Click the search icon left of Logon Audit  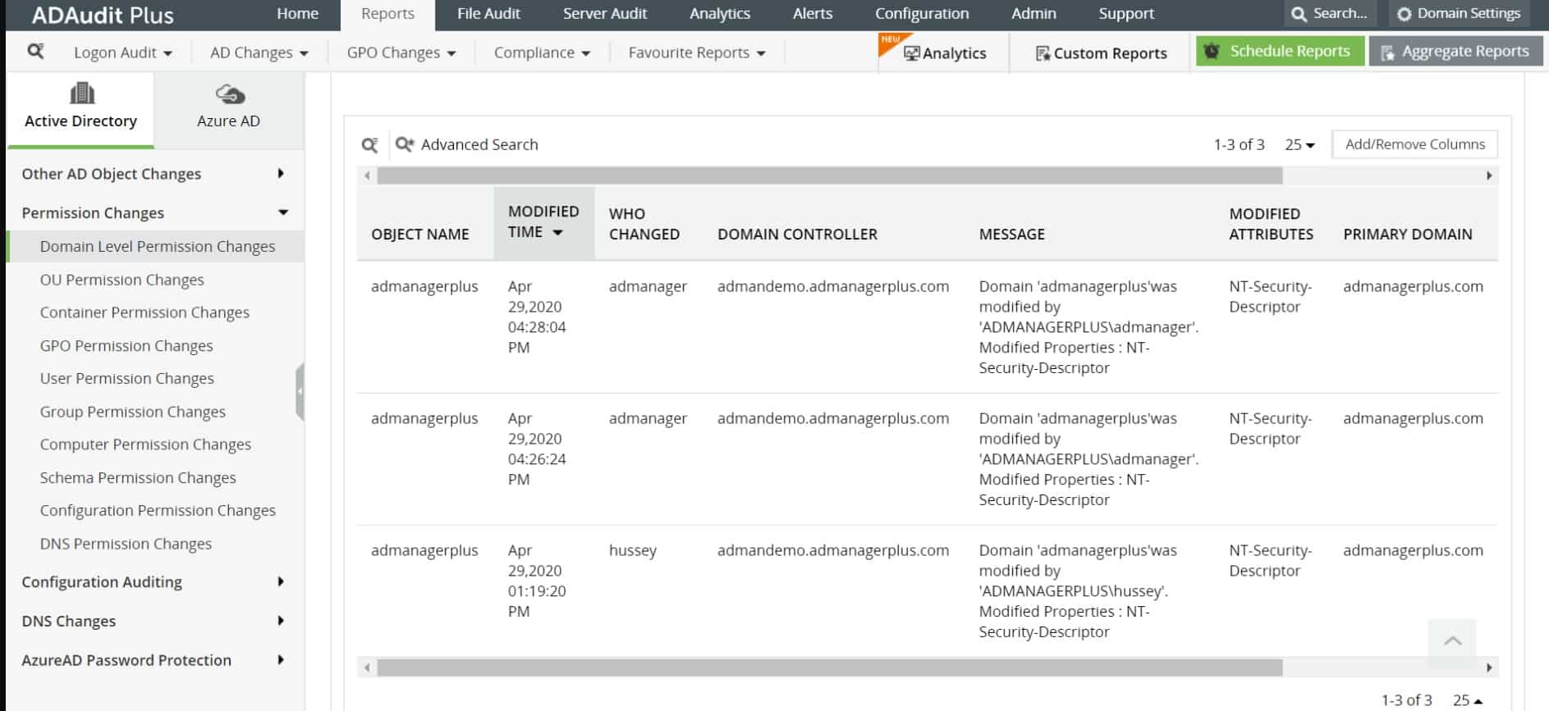(35, 52)
